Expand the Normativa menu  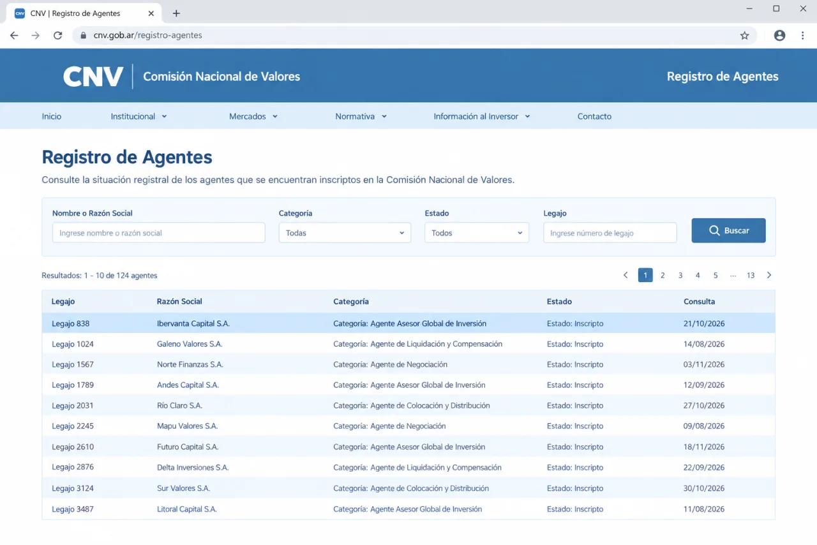point(361,116)
